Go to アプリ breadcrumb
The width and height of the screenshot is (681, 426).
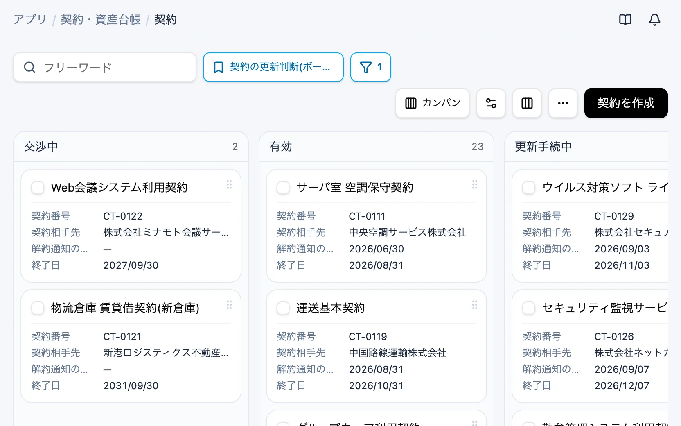click(x=30, y=19)
